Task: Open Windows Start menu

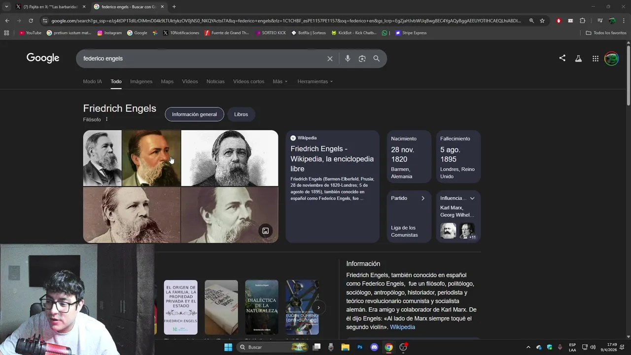Action: [228, 347]
